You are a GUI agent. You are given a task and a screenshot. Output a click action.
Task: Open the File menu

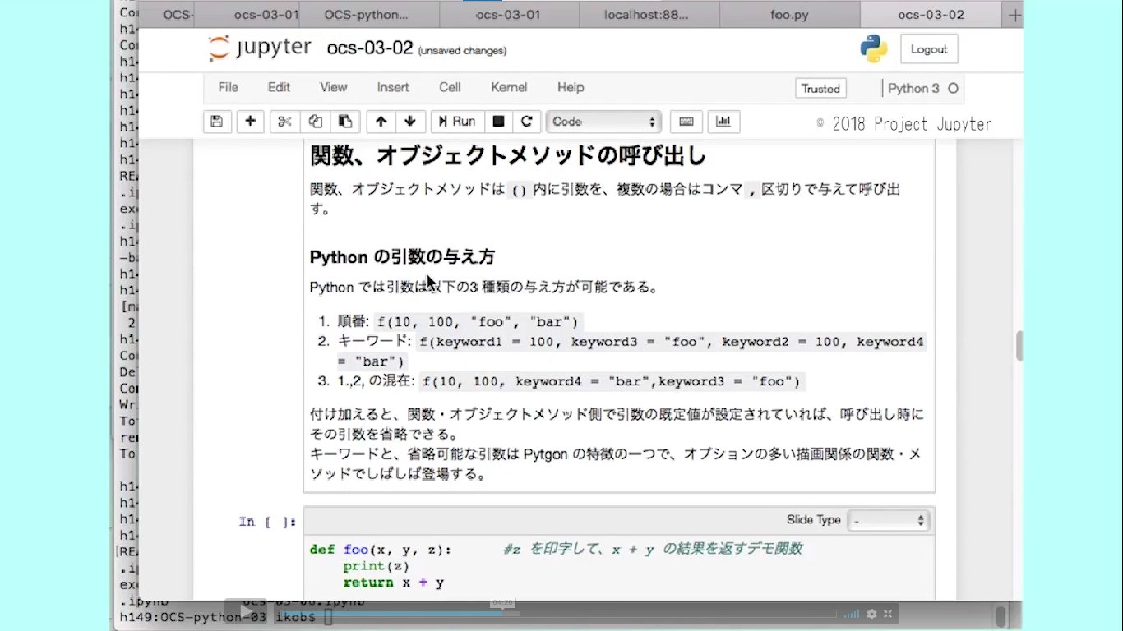point(227,87)
